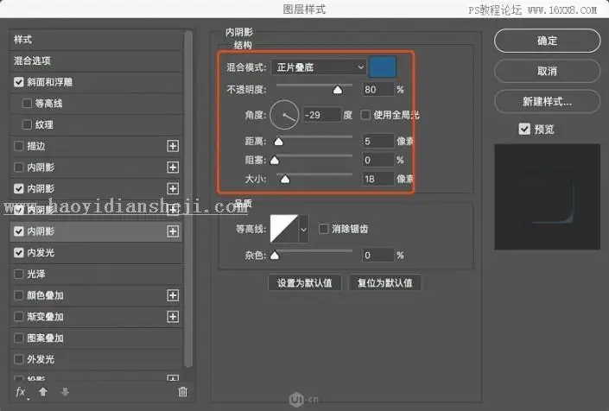Enable the 等高线 sub-option checkbox
Viewport: 609px width, 411px height.
[27, 104]
